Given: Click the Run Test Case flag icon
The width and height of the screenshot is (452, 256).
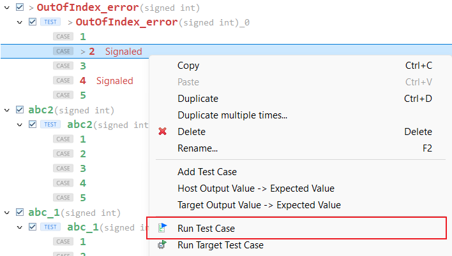Looking at the screenshot, I should (x=163, y=228).
